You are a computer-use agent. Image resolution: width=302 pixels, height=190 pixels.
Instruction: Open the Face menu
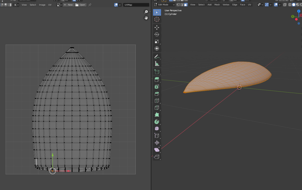click(x=243, y=4)
